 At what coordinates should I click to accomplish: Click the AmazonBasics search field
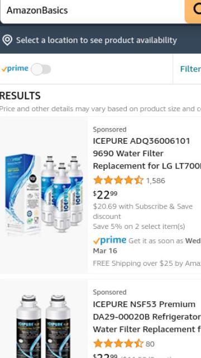tap(92, 11)
